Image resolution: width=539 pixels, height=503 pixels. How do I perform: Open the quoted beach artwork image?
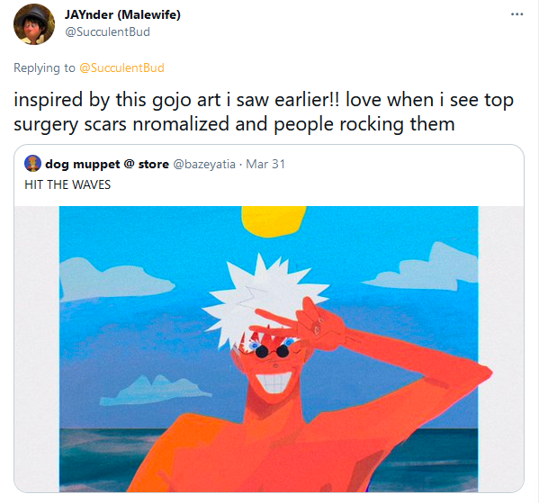pyautogui.click(x=269, y=348)
